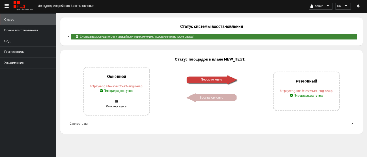Viewport: 367px width, 157px height.
Task: Click availability check icon for Основной site
Action: tap(101, 90)
